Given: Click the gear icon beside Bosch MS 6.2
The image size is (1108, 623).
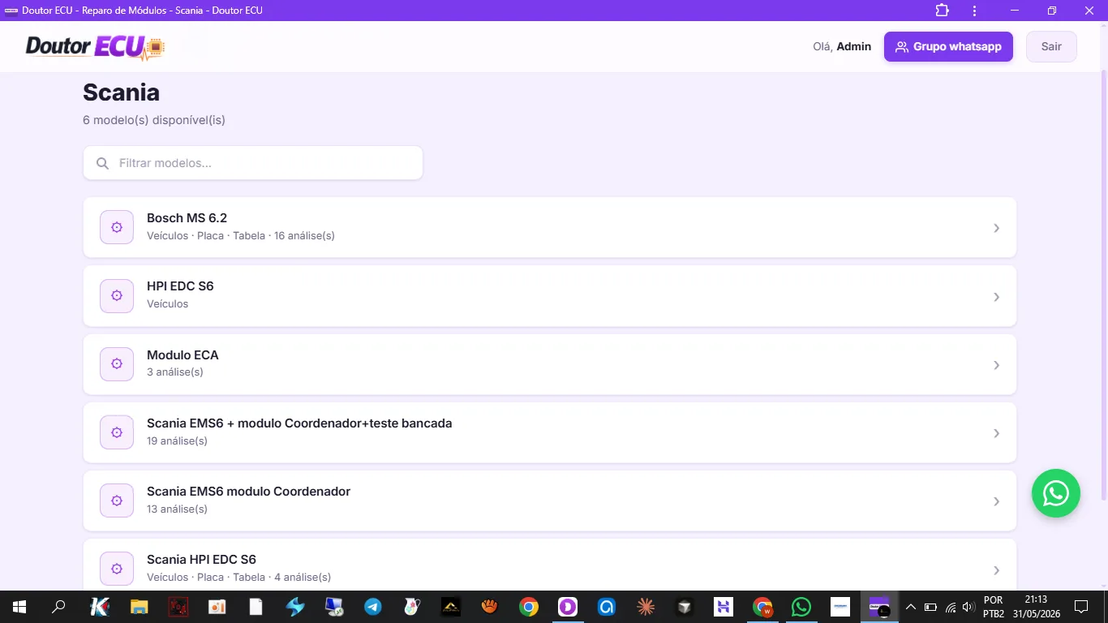Looking at the screenshot, I should click(117, 227).
